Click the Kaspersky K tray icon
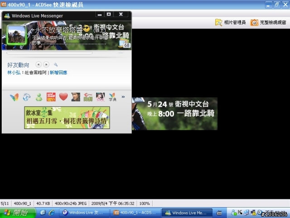This screenshot has height=218, width=290. pyautogui.click(x=240, y=212)
